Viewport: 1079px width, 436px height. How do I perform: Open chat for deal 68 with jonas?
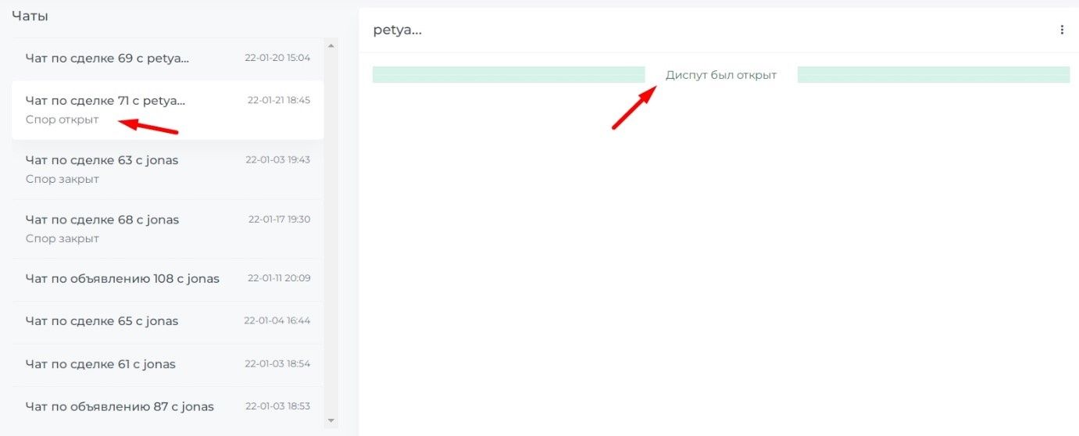pyautogui.click(x=168, y=229)
